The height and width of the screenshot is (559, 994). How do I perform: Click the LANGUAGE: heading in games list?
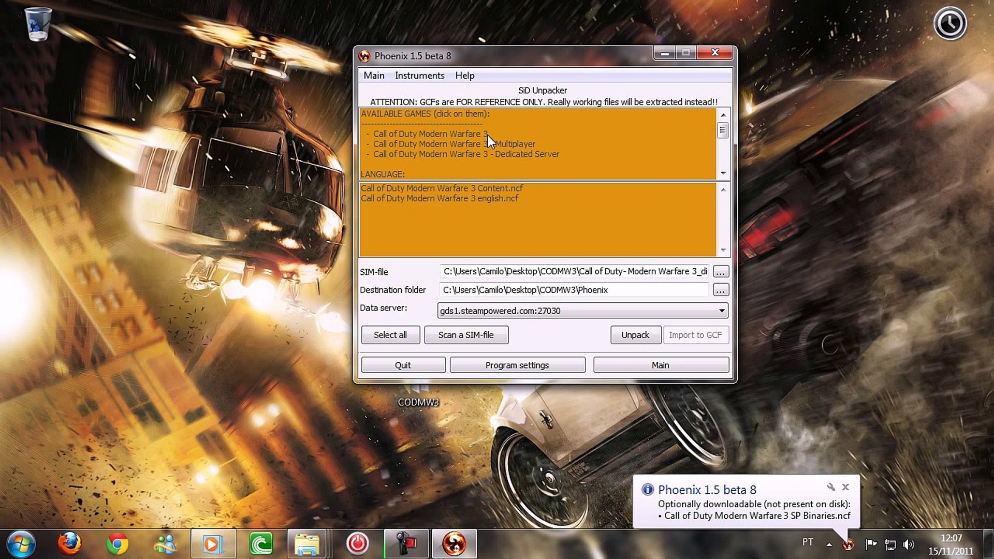click(x=383, y=174)
